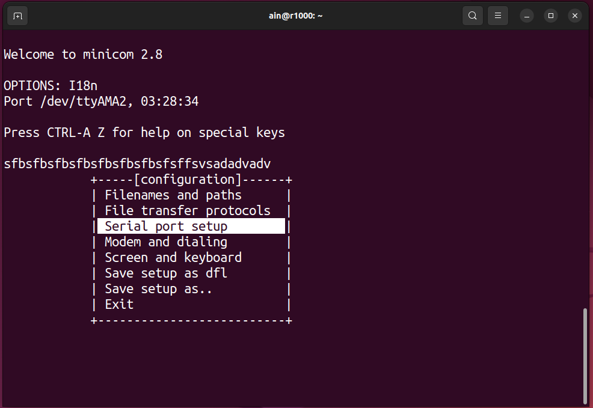Click Save setup as dfl

[x=166, y=273]
